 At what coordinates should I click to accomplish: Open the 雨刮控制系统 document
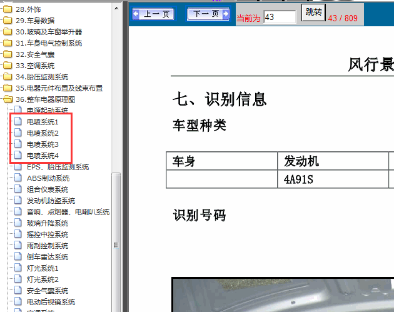48,246
